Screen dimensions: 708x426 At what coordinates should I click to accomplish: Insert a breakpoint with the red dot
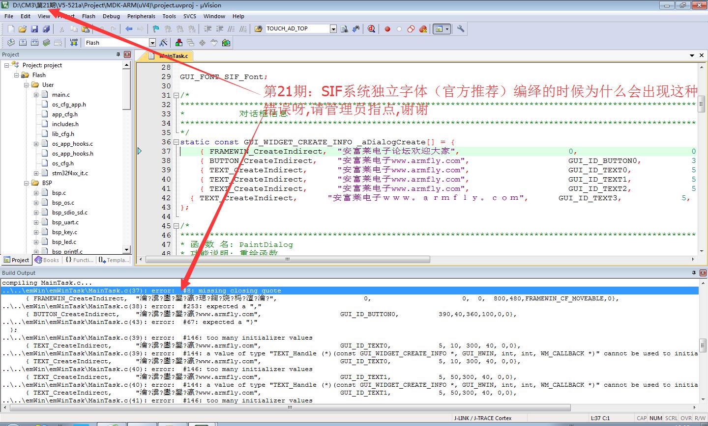(387, 29)
